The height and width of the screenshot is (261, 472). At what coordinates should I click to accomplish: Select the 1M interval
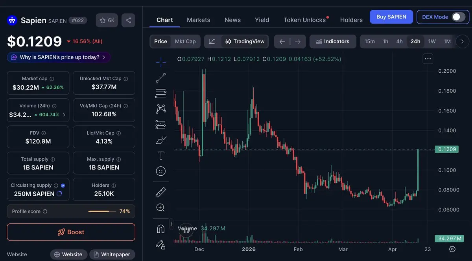point(447,41)
